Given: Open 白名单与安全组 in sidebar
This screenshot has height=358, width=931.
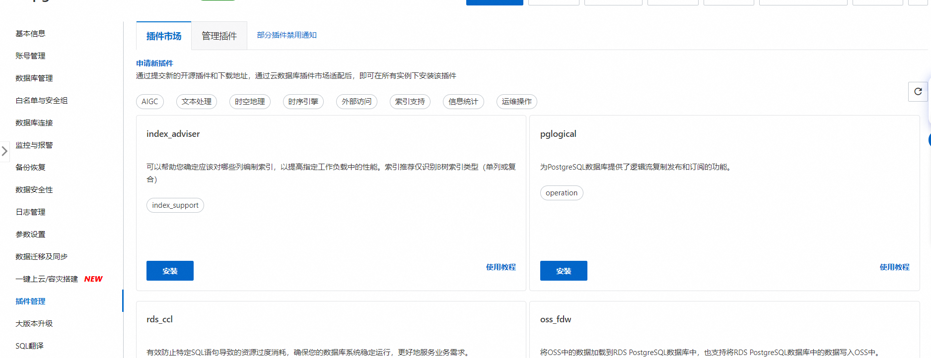Looking at the screenshot, I should click(41, 100).
